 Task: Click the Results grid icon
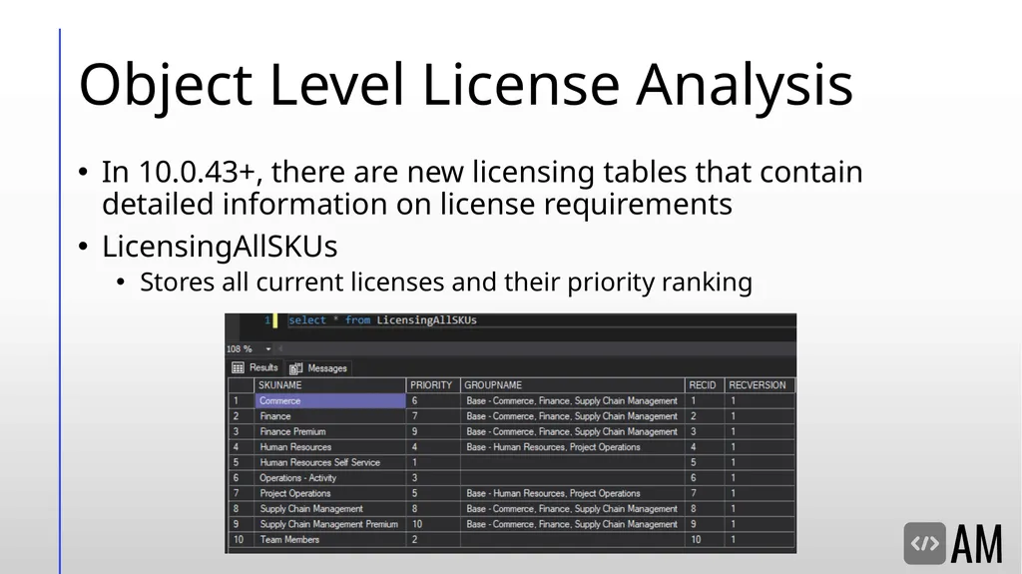coord(238,368)
